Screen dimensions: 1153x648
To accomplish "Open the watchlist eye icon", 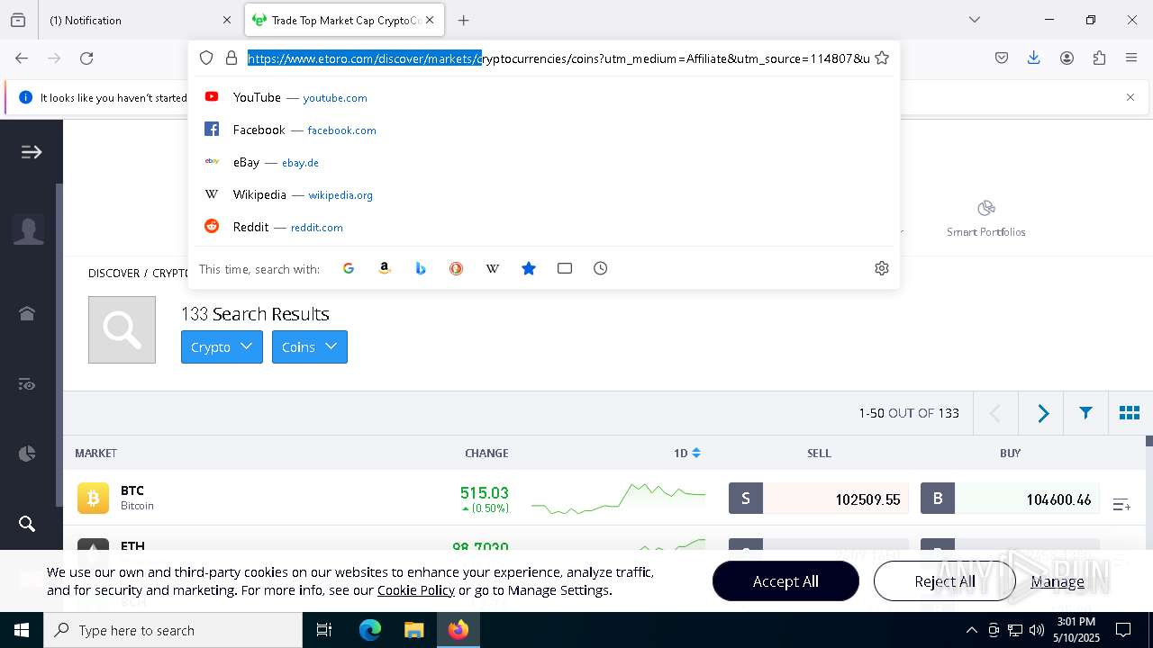I will [x=27, y=384].
